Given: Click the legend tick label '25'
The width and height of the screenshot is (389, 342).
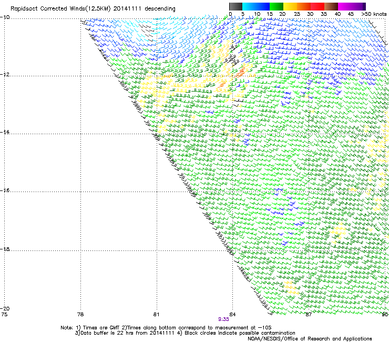Looking at the screenshot, I should (x=296, y=14).
